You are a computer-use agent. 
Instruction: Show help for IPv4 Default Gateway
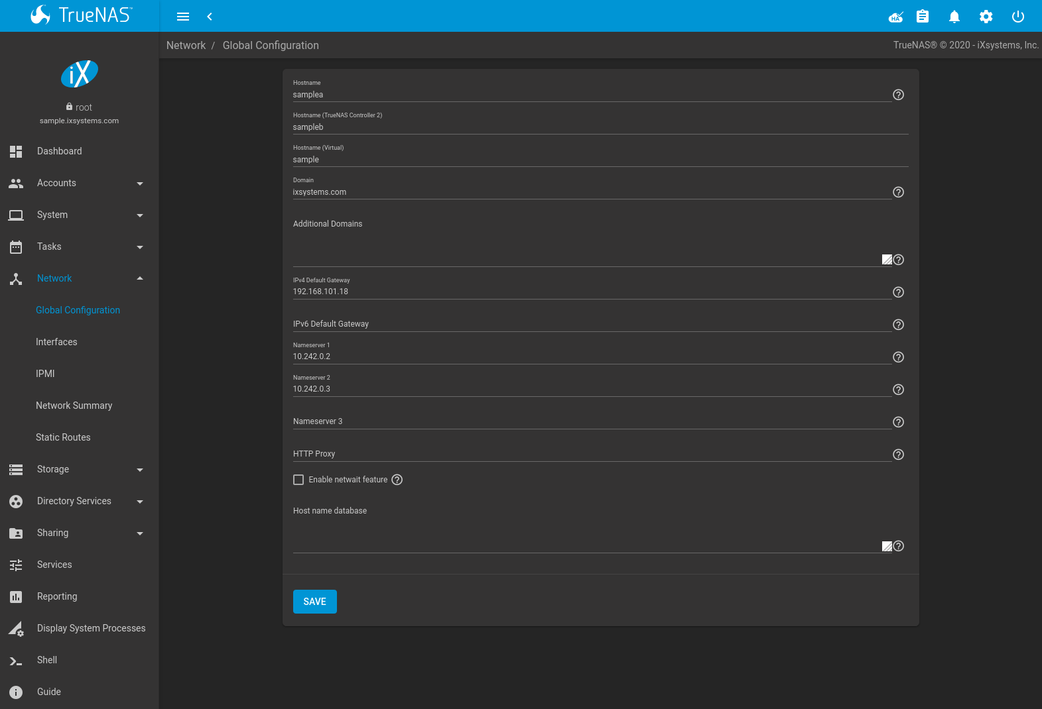tap(898, 292)
